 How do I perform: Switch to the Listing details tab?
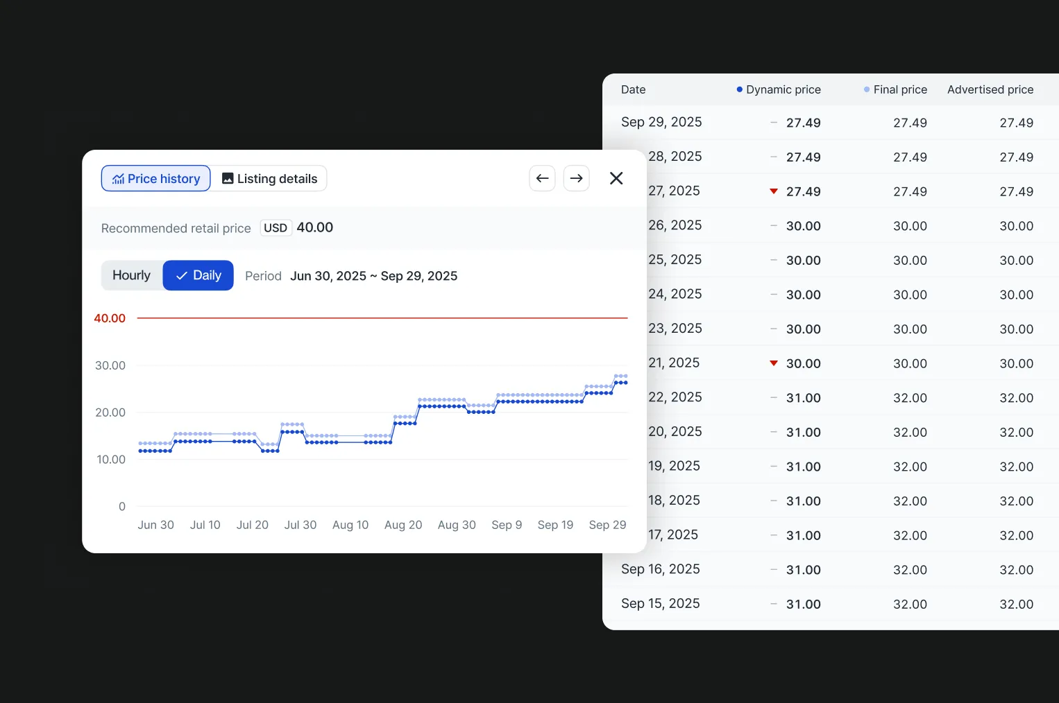click(269, 178)
